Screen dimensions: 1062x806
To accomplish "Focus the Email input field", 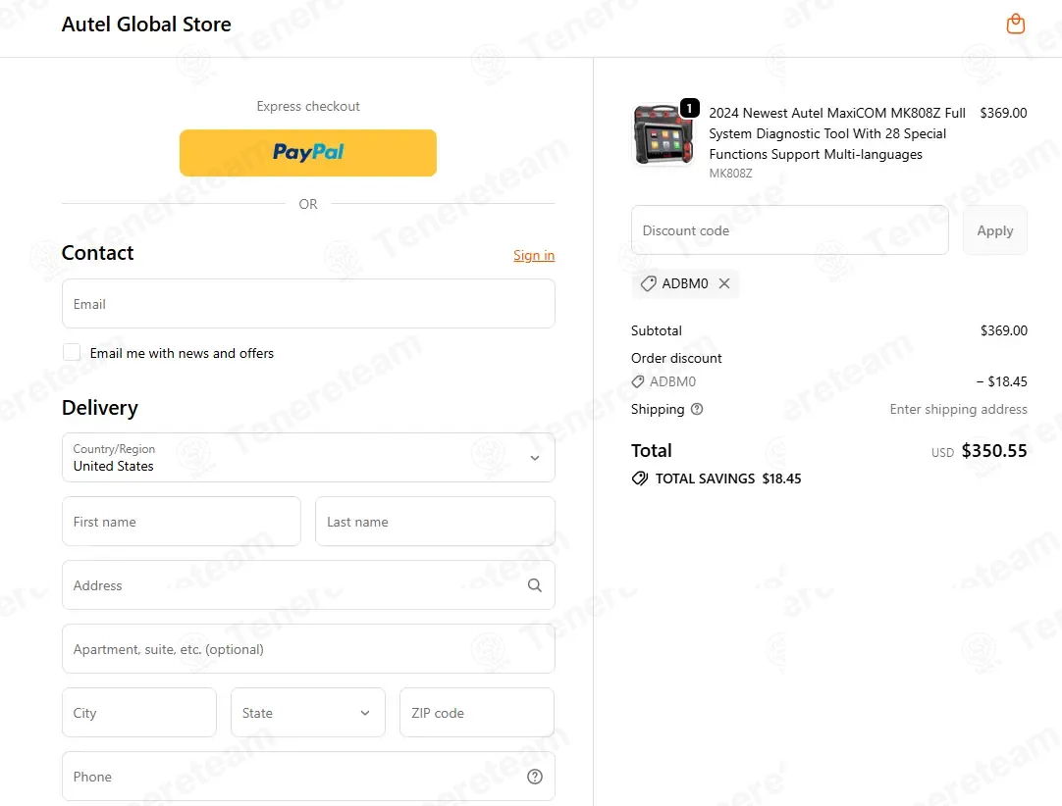I will pyautogui.click(x=308, y=304).
